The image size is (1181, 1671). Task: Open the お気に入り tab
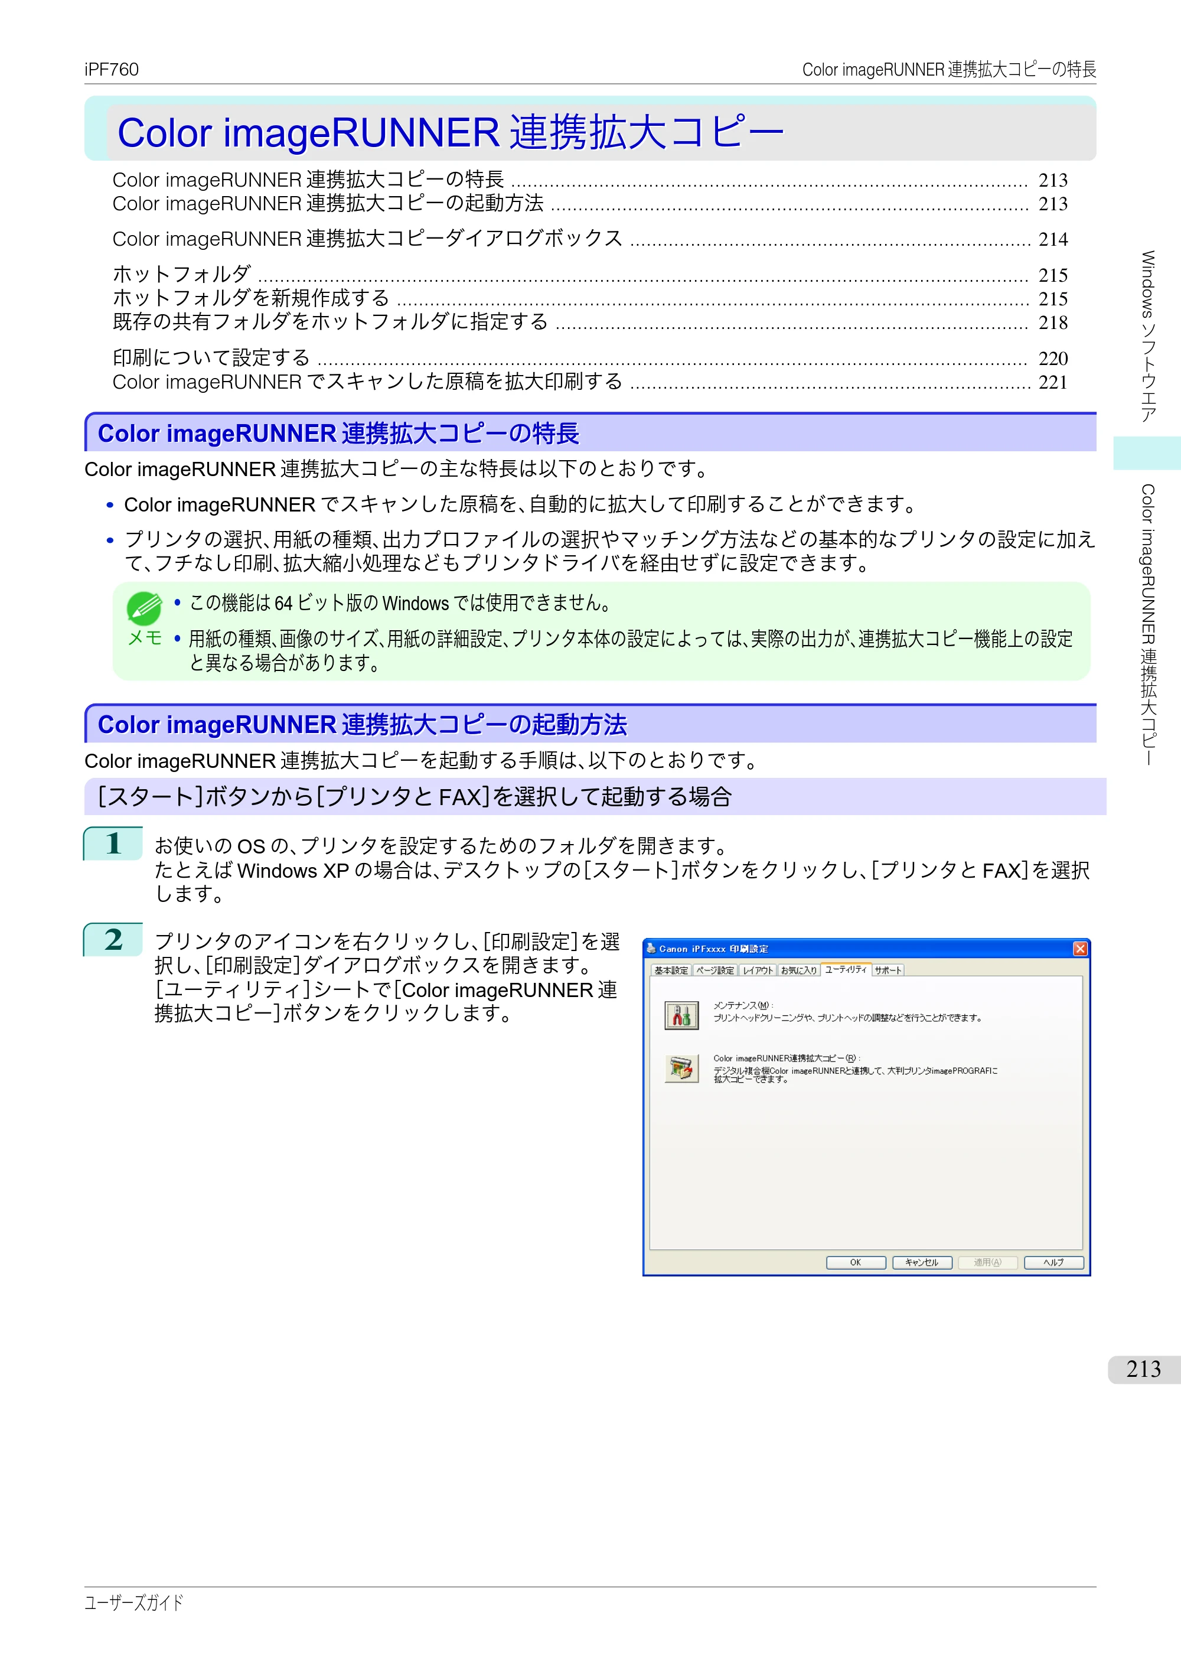799,970
